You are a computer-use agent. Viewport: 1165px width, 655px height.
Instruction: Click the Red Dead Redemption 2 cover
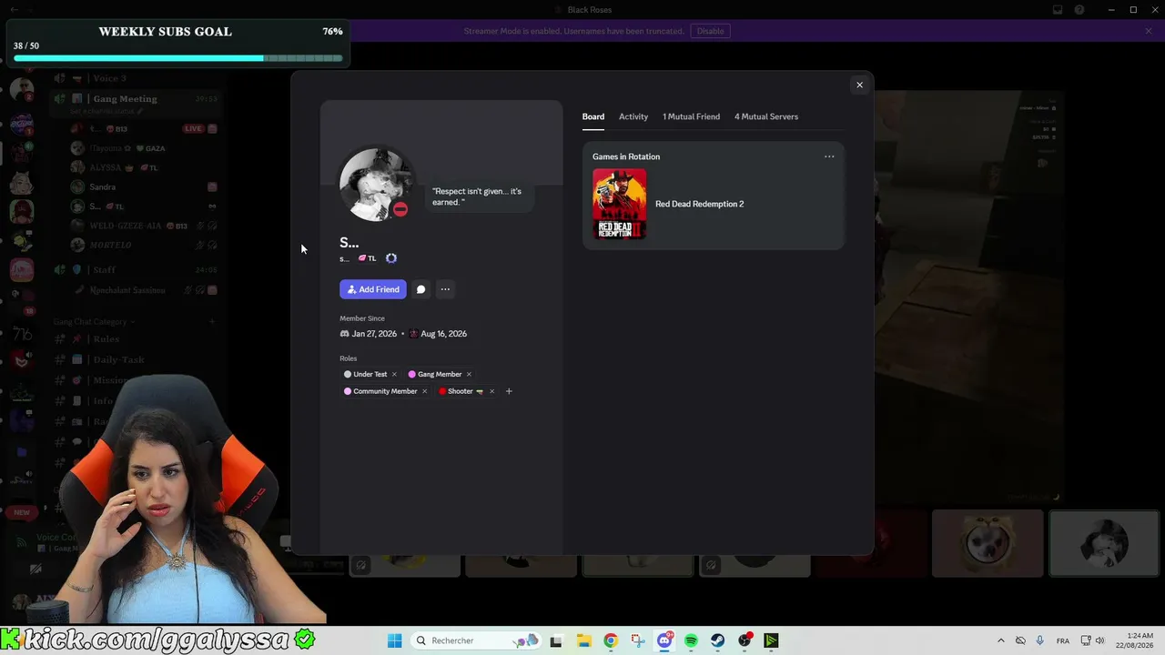click(x=620, y=204)
